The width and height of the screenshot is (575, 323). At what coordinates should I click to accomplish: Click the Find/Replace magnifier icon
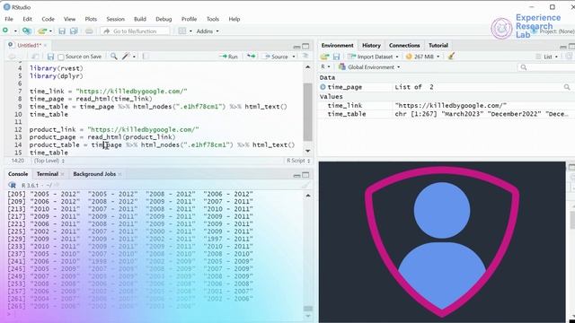click(114, 57)
